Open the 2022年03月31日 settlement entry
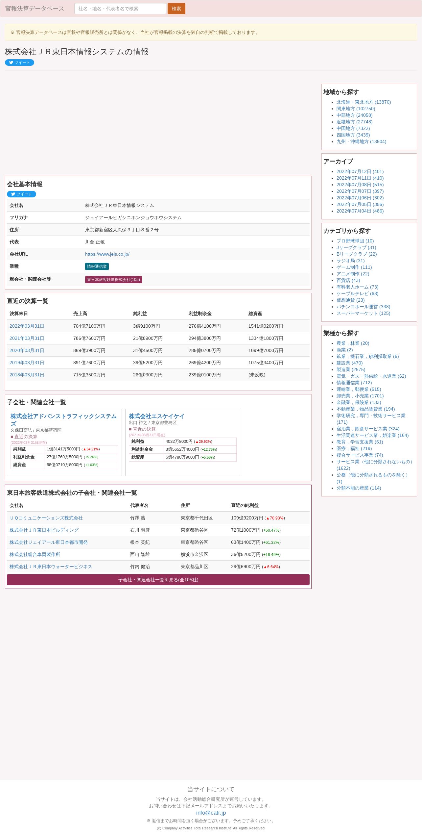422x834 pixels. click(x=27, y=326)
